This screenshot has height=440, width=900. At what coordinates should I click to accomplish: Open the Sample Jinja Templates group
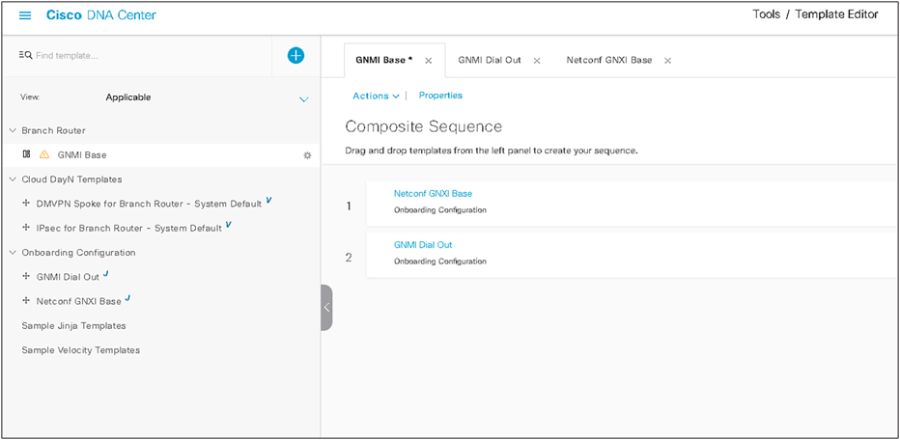[x=73, y=326]
